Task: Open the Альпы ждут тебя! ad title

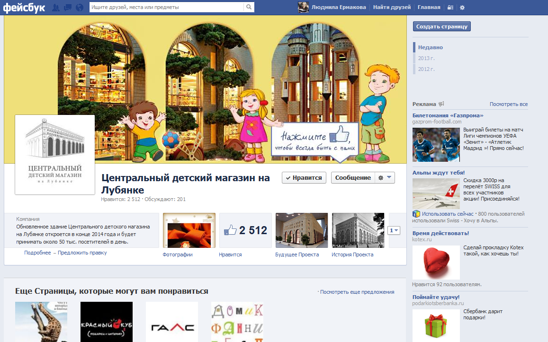Action: 439,172
